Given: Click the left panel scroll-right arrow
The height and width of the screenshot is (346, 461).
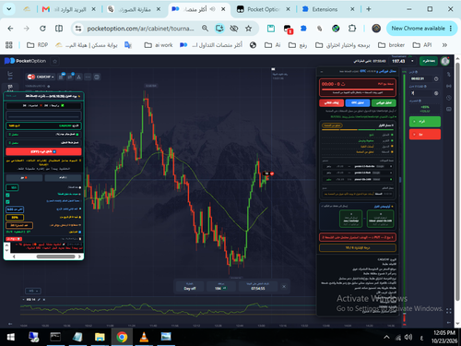Looking at the screenshot, I should pyautogui.click(x=80, y=257).
